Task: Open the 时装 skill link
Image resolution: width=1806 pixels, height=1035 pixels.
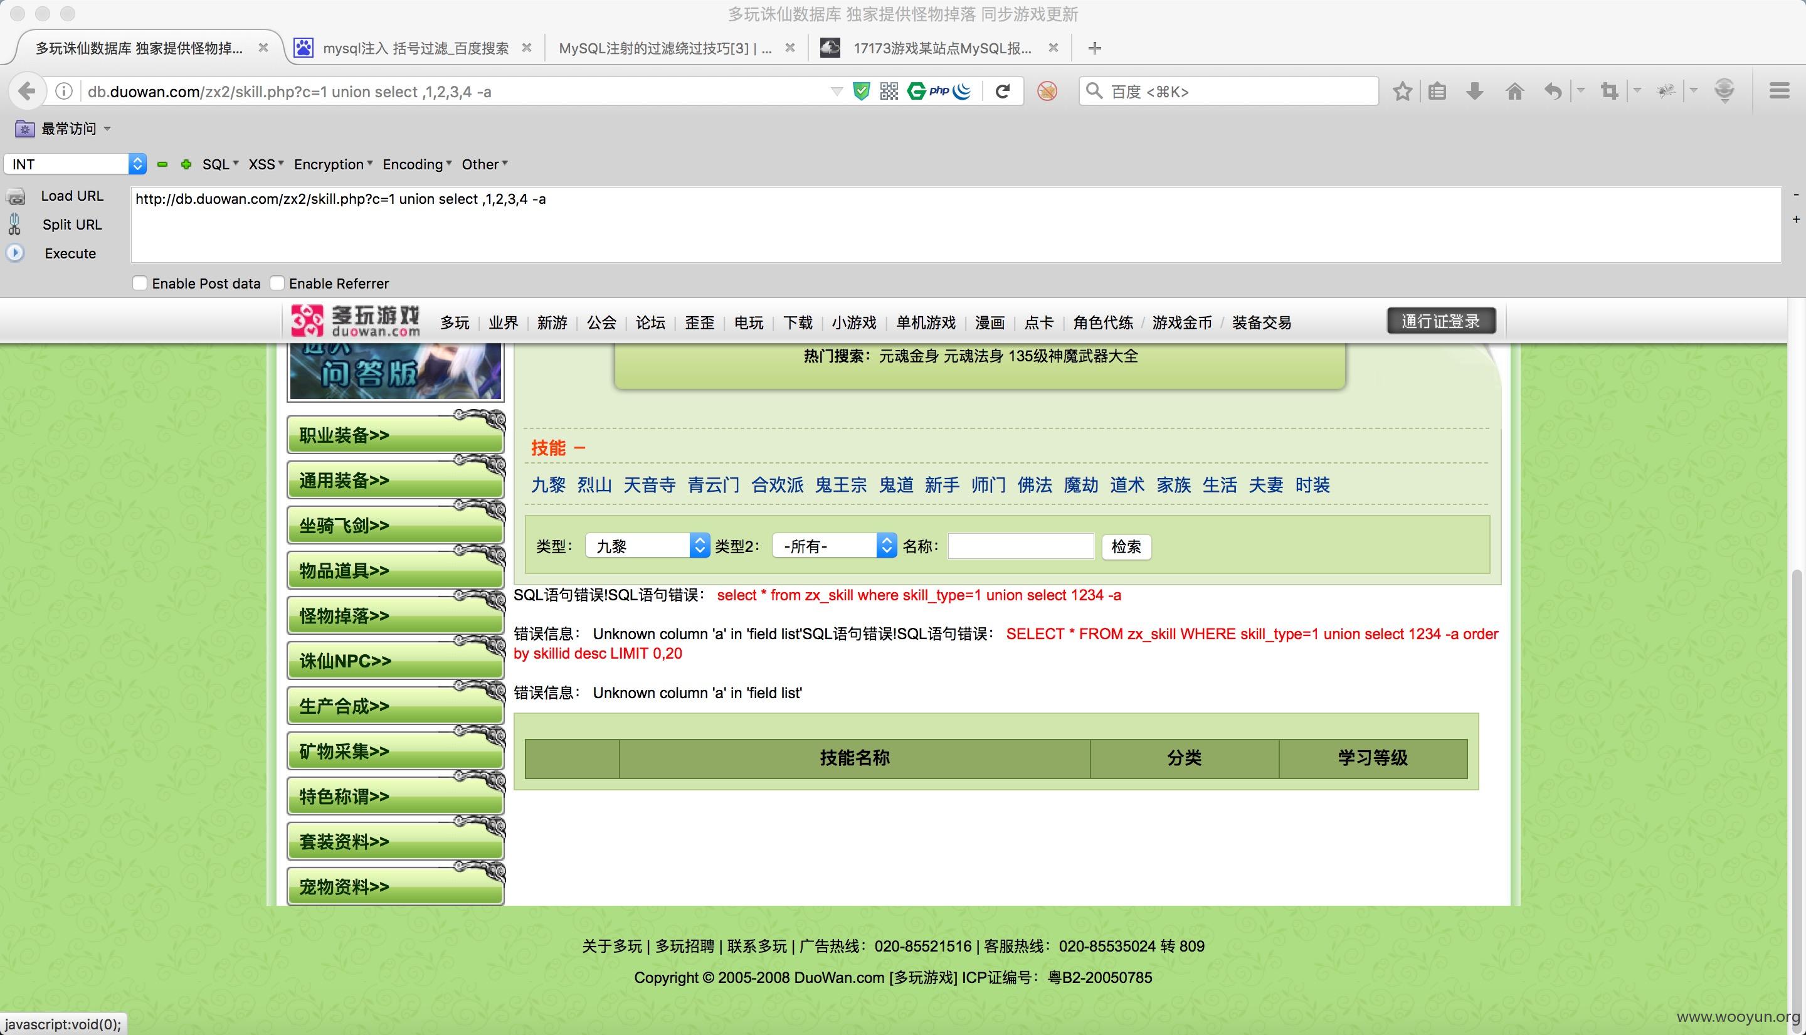Action: coord(1312,485)
